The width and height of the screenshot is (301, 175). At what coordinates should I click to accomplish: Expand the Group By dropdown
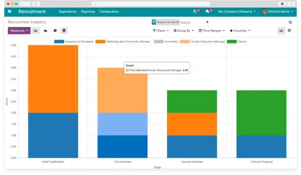pyautogui.click(x=183, y=31)
